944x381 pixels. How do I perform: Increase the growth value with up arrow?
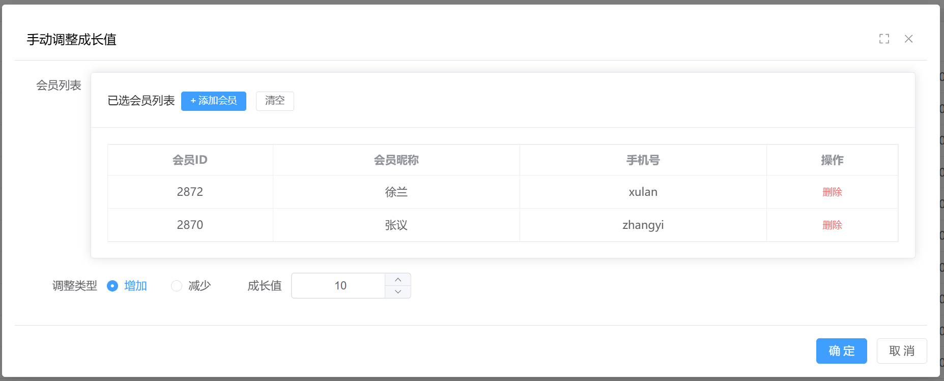click(398, 279)
